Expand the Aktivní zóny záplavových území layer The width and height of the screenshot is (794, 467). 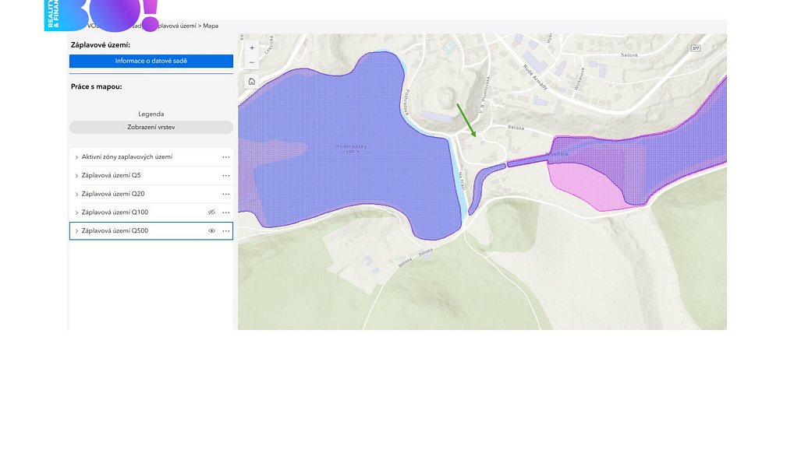point(76,157)
